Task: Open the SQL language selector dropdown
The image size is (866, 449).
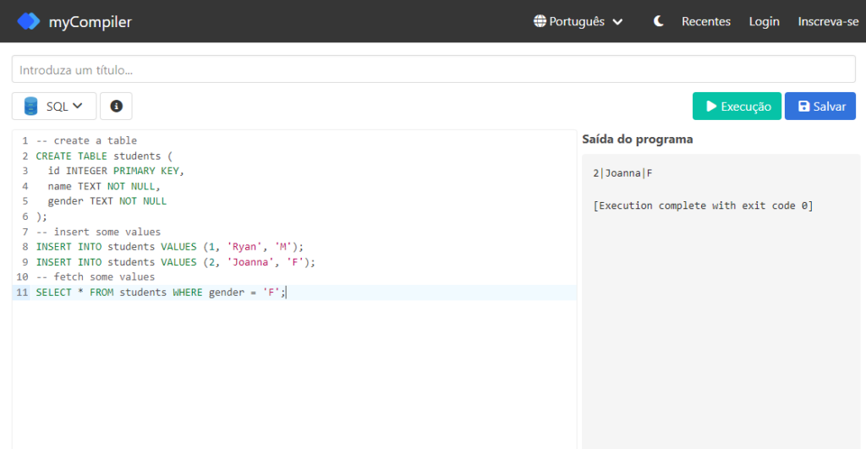Action: [x=54, y=106]
